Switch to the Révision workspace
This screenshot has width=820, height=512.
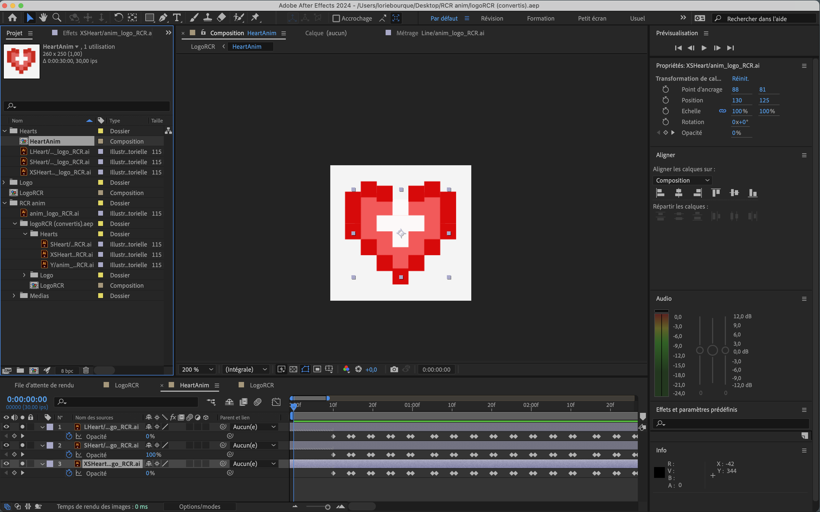click(492, 19)
